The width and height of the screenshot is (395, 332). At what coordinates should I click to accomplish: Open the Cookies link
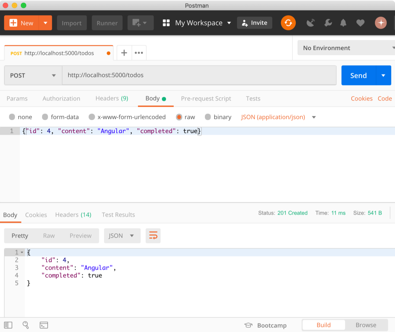(x=362, y=98)
